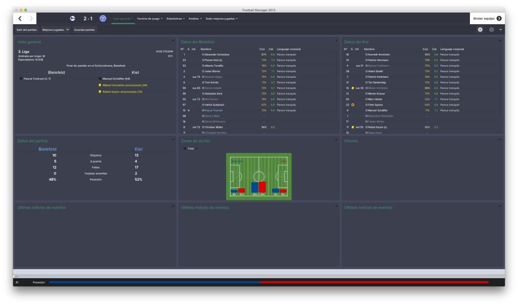
Task: Open the Terreno de juego menu
Action: tap(150, 19)
